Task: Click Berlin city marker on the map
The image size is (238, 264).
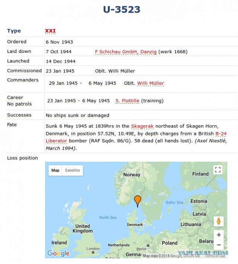Action: pyautogui.click(x=148, y=245)
